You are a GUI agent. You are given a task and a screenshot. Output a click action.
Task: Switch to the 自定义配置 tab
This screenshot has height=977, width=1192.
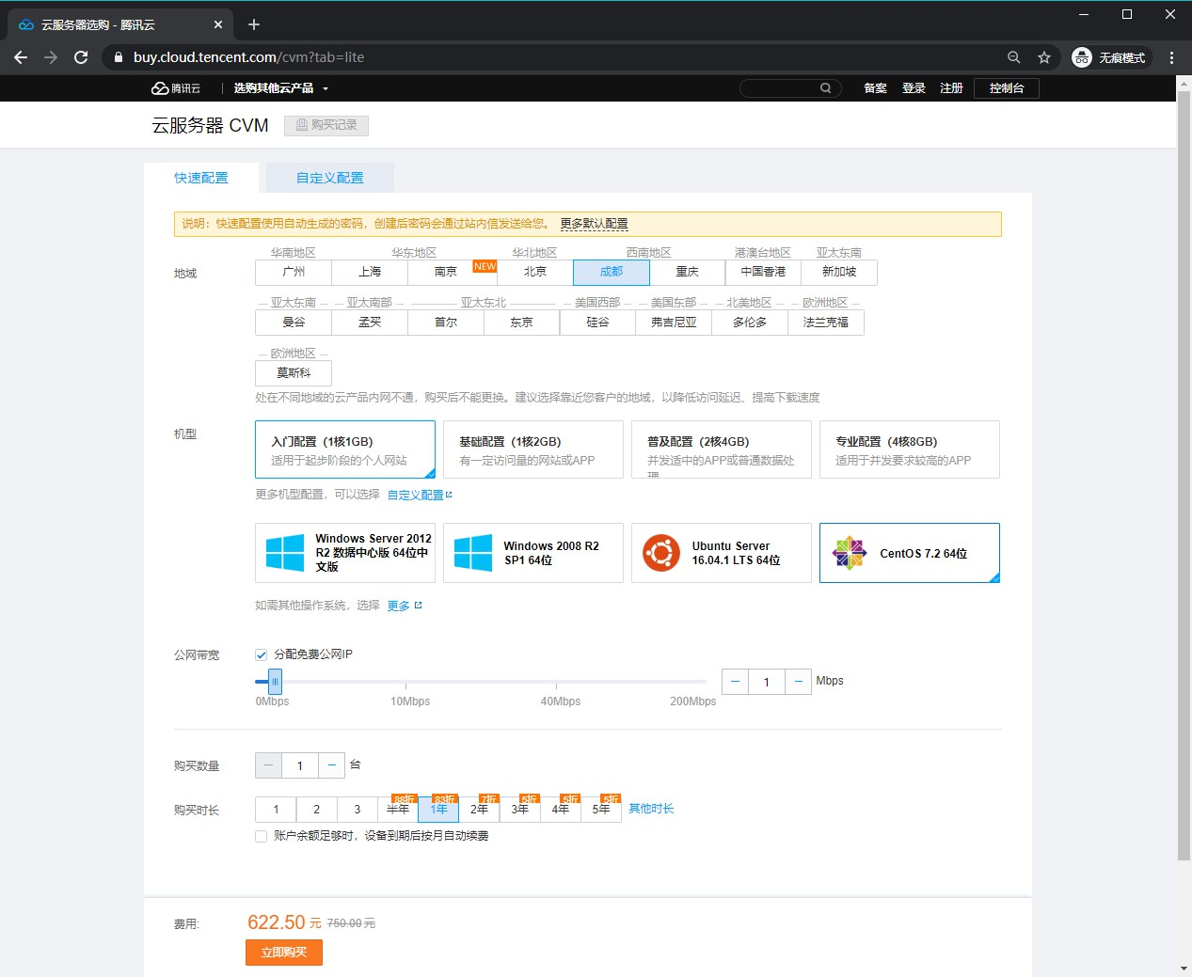click(330, 178)
